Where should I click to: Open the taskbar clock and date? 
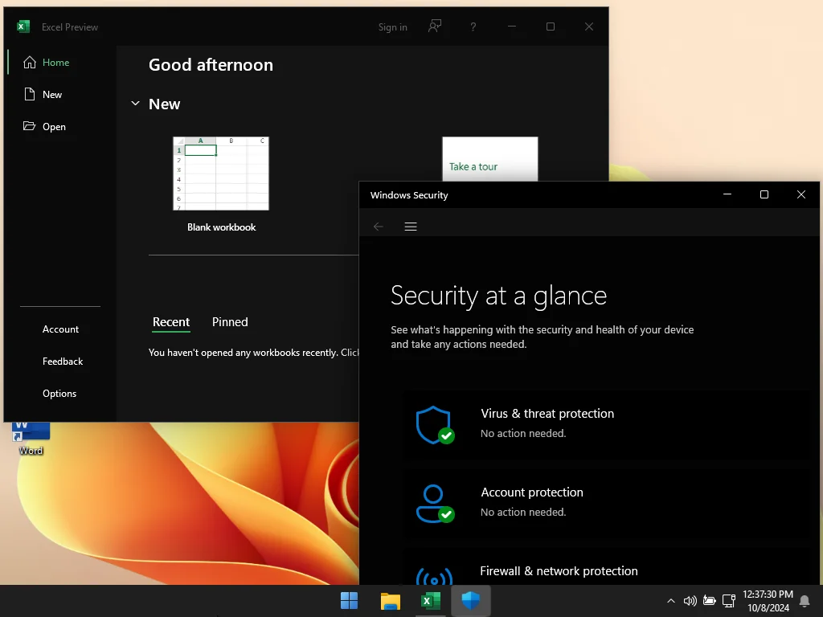[x=768, y=601]
